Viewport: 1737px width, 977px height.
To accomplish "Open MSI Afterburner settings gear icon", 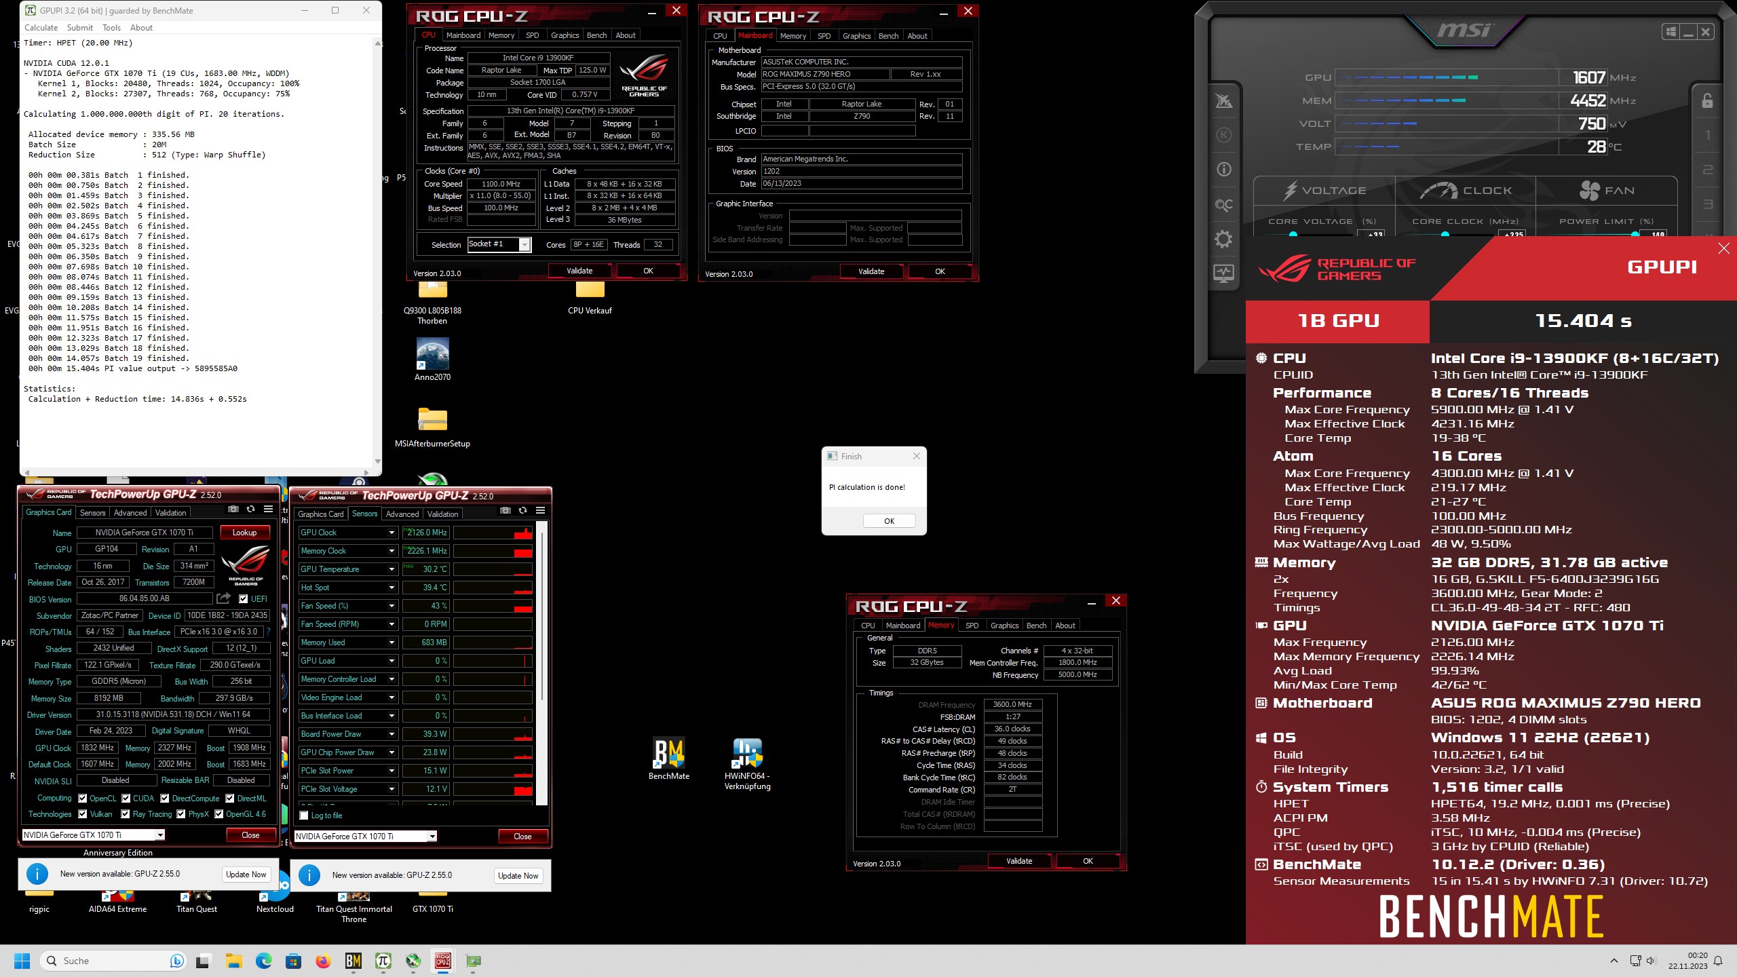I will (x=1223, y=239).
